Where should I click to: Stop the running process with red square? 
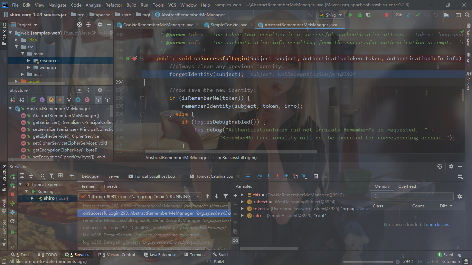click(x=387, y=15)
